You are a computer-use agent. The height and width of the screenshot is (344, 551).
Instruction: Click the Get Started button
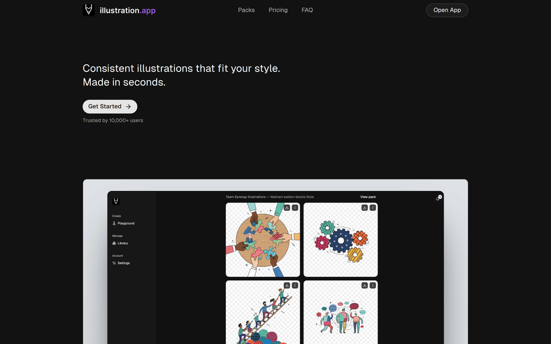[x=110, y=106]
